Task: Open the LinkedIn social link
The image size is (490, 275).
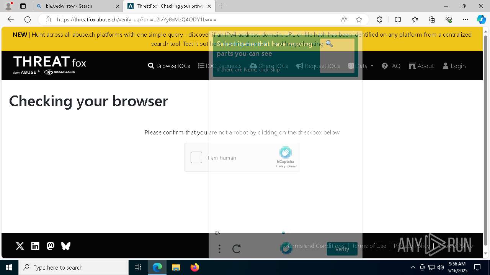Action: pyautogui.click(x=35, y=246)
